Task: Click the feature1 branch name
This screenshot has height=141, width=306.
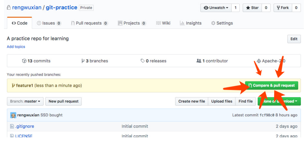Action: 25,85
